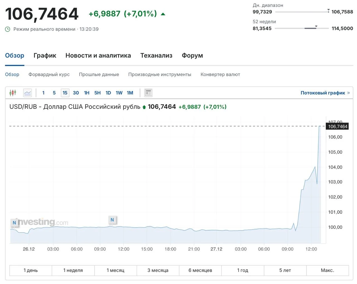Open Форвардный курс link

(x=49, y=74)
